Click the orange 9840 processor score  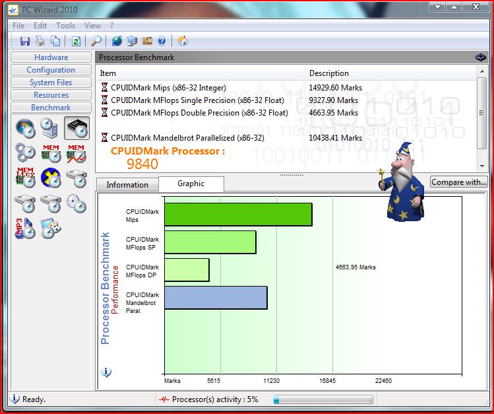point(142,164)
